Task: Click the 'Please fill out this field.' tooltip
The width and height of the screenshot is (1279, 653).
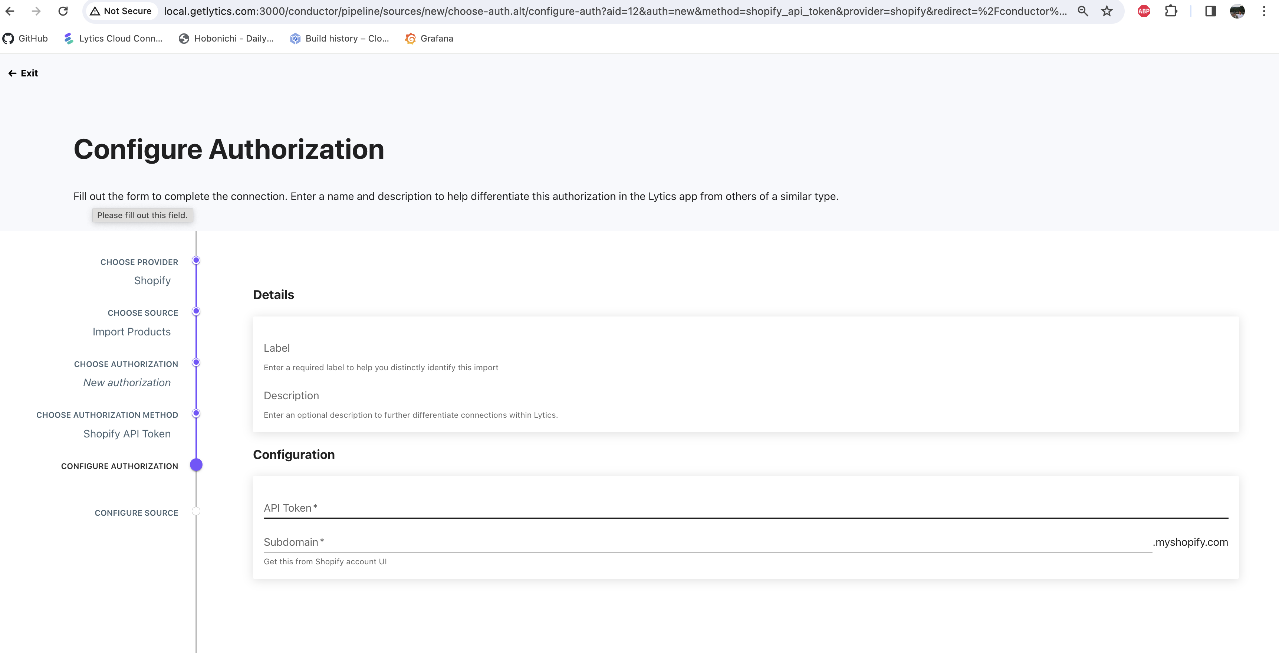Action: point(142,215)
